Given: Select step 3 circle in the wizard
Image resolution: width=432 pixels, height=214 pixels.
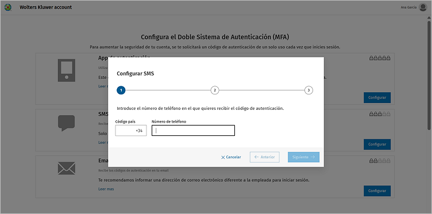Looking at the screenshot, I should click(x=308, y=90).
